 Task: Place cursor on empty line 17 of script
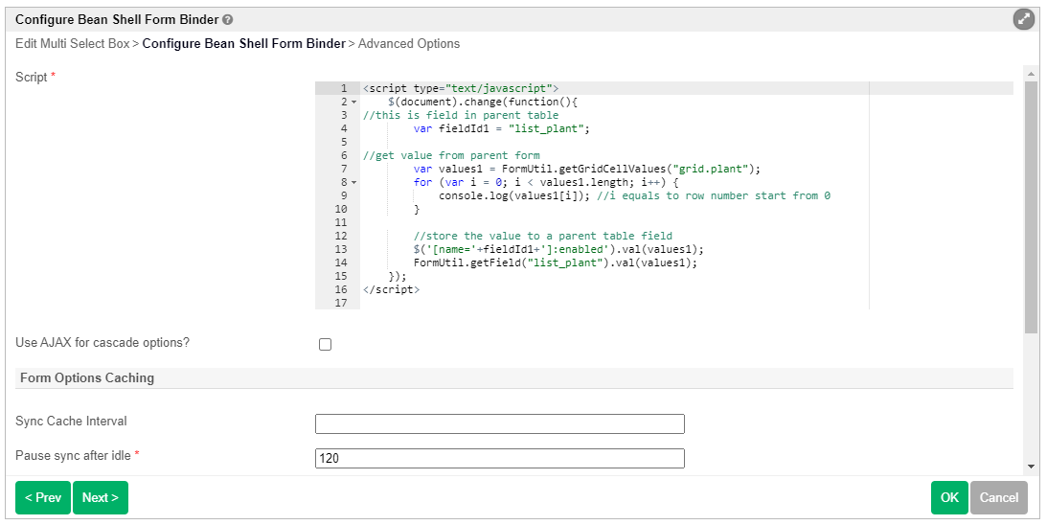(x=613, y=303)
